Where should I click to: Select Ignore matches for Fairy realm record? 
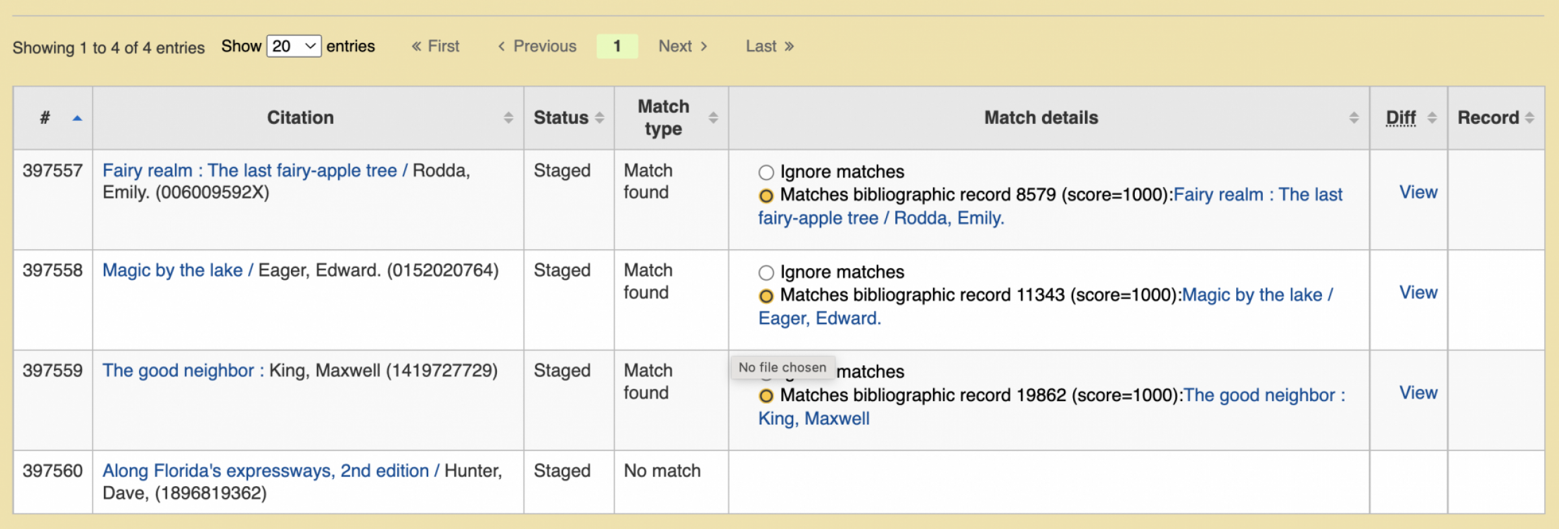click(x=767, y=172)
